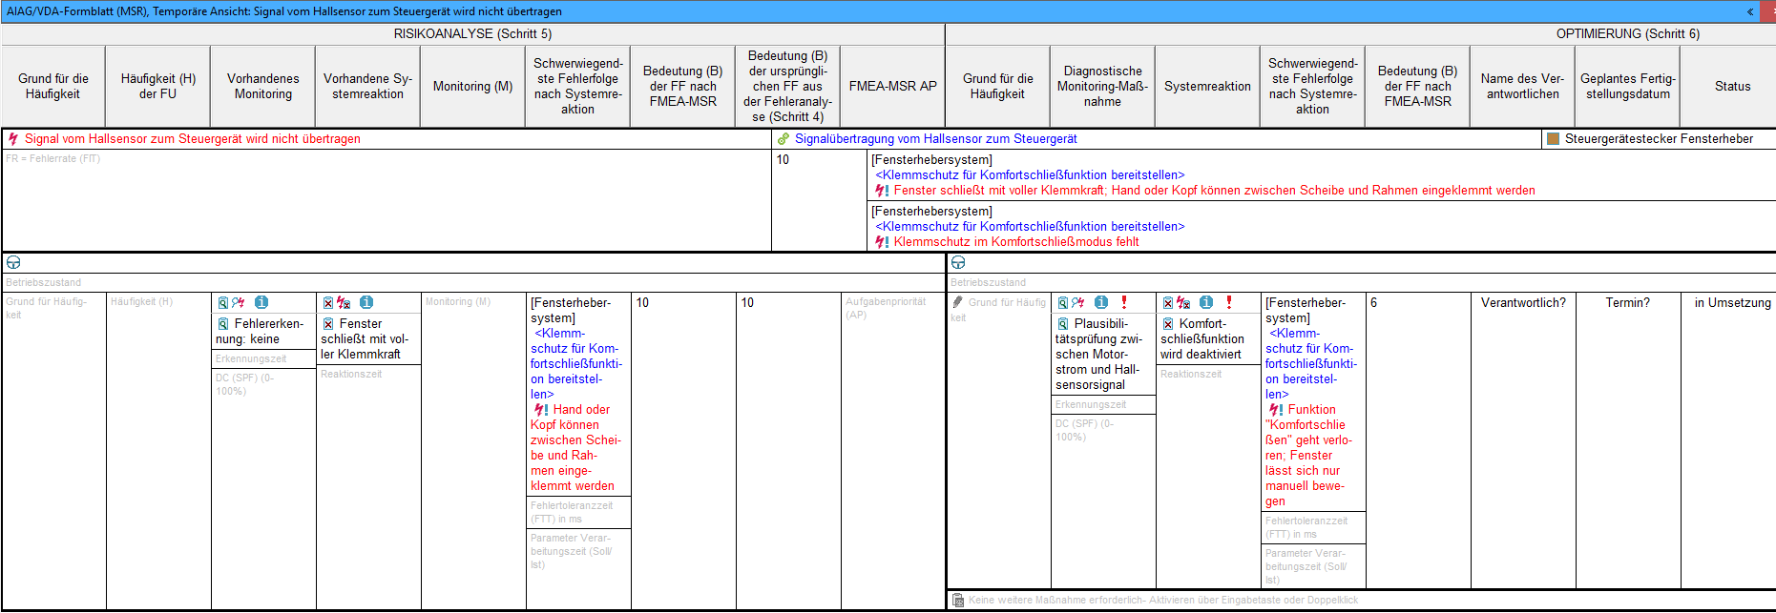Select the 'RISIKOANALYSE (Schritt 5)' header

point(472,33)
